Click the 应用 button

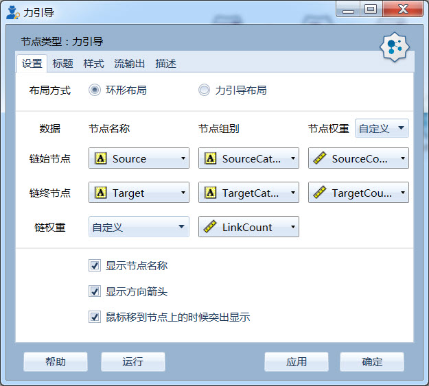[x=297, y=362]
